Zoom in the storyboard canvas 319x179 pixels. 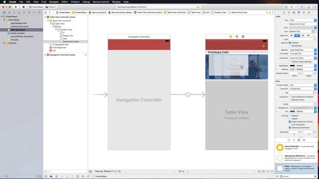188,171
